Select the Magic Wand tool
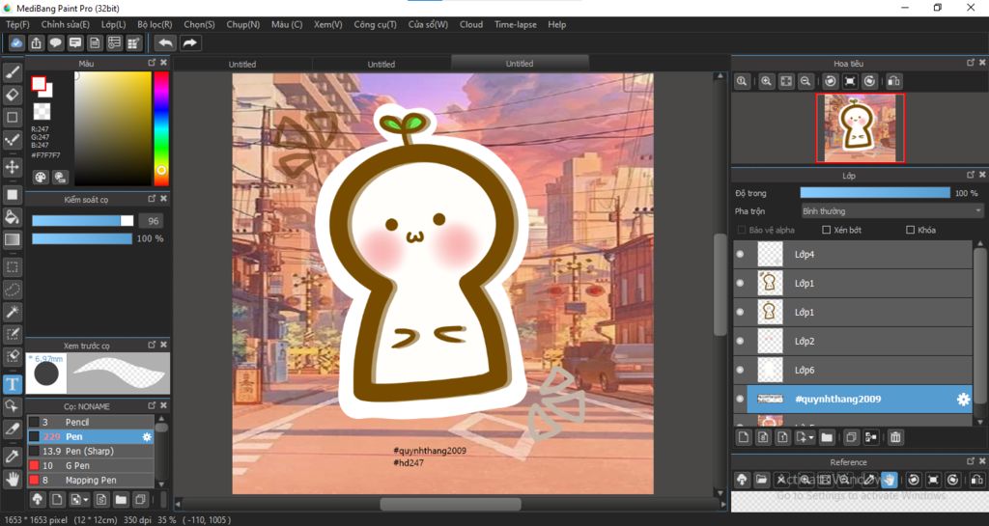Image resolution: width=989 pixels, height=526 pixels. [x=12, y=311]
